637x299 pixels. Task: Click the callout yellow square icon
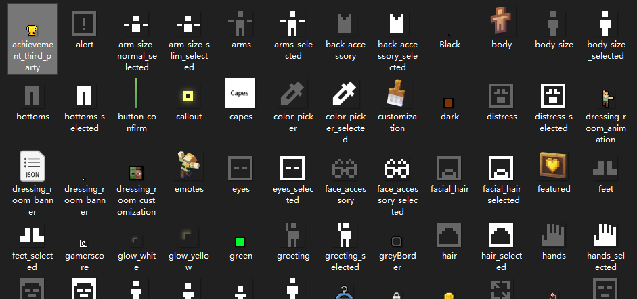(188, 96)
